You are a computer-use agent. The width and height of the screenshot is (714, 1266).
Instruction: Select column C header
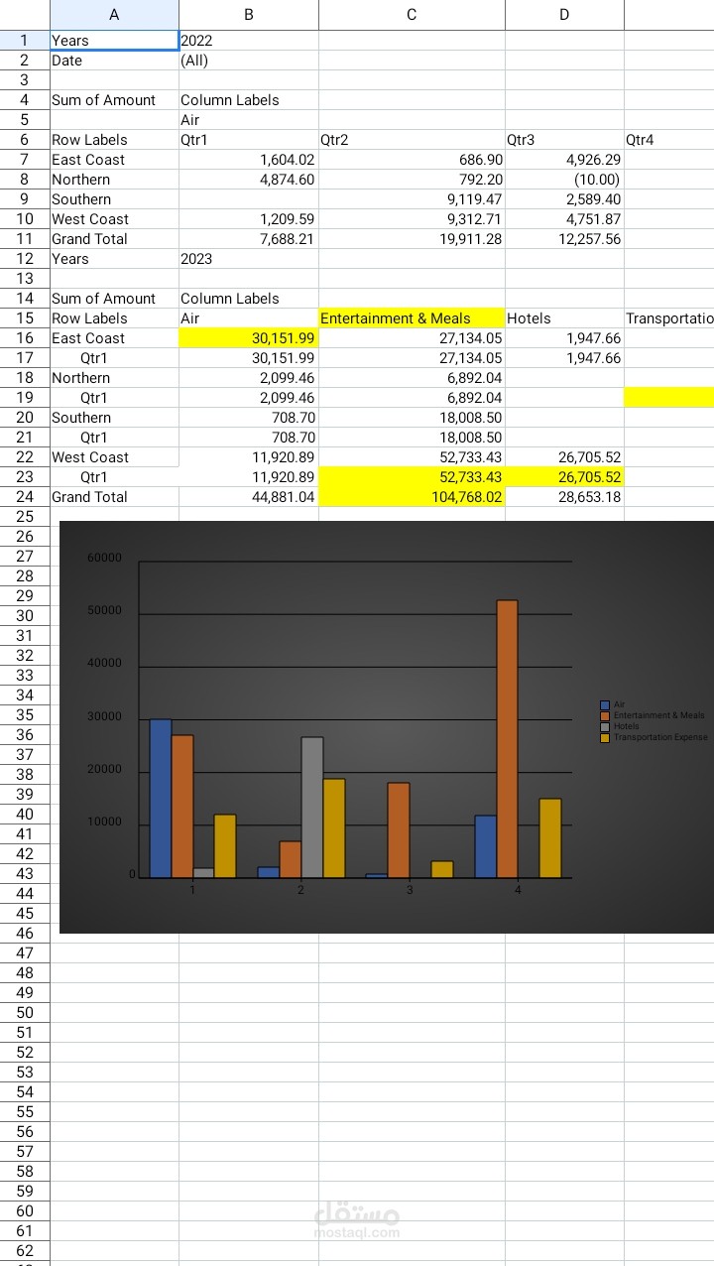(412, 14)
